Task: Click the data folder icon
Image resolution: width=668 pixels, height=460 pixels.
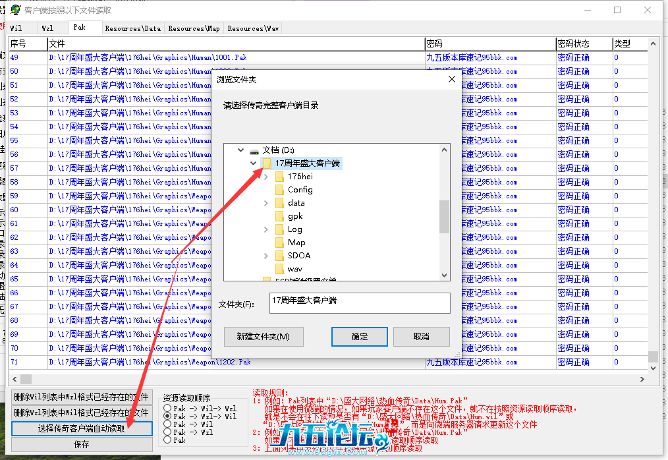Action: (x=279, y=203)
